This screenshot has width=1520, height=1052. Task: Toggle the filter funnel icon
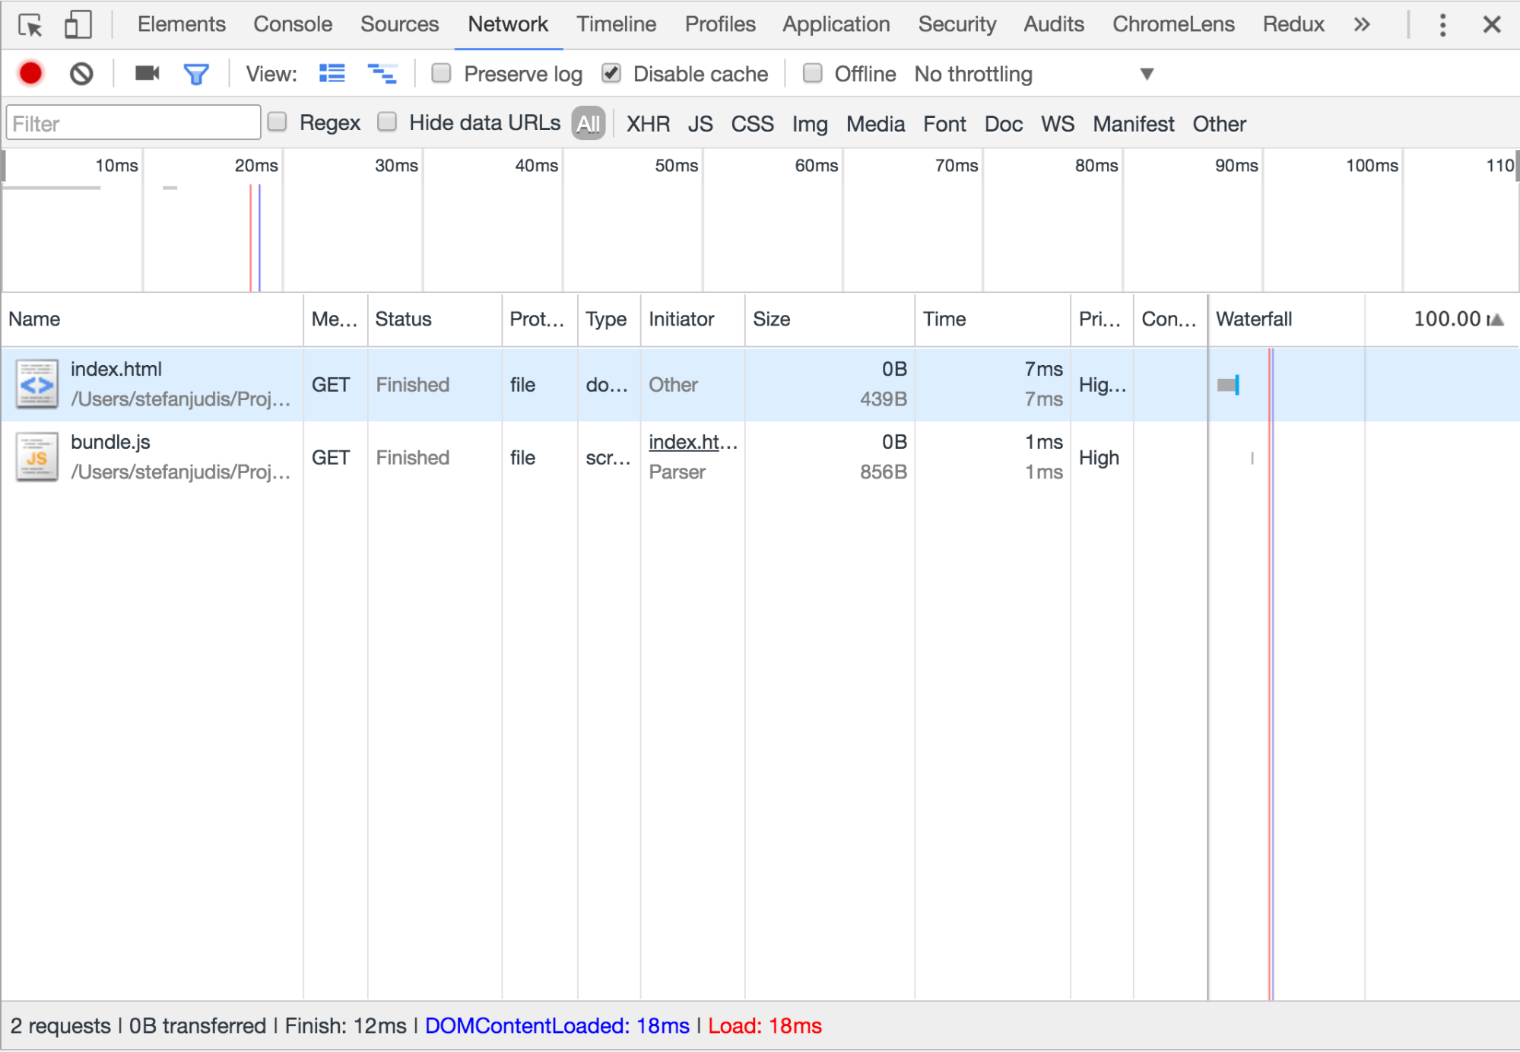(196, 74)
